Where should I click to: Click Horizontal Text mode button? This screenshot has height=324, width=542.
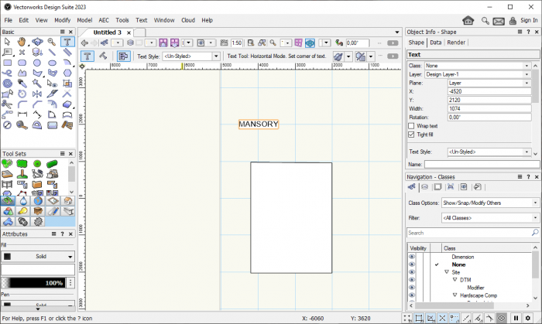tap(88, 56)
